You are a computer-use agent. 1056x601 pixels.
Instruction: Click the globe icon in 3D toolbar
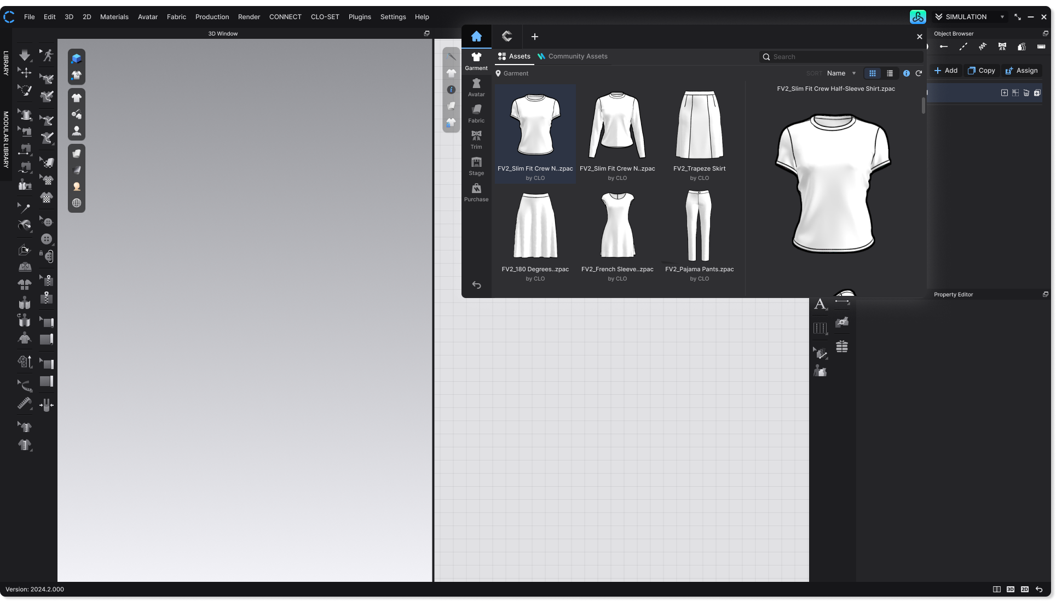77,203
